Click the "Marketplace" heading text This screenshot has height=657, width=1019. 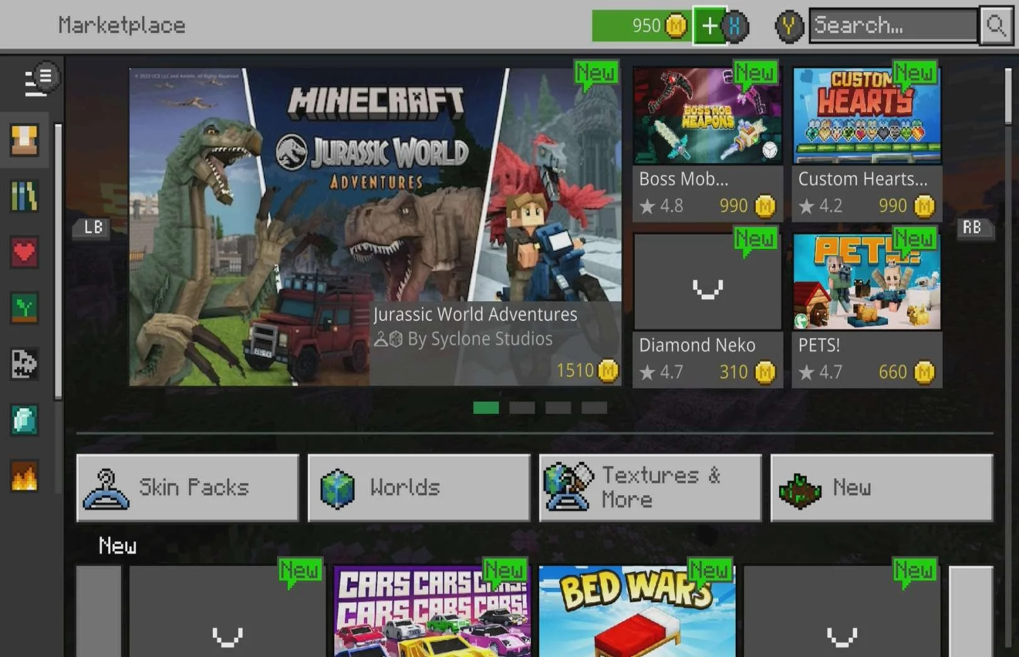[x=122, y=25]
